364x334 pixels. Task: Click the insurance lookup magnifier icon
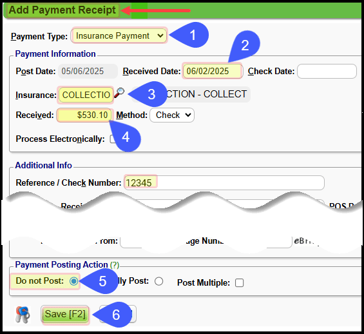pyautogui.click(x=119, y=93)
